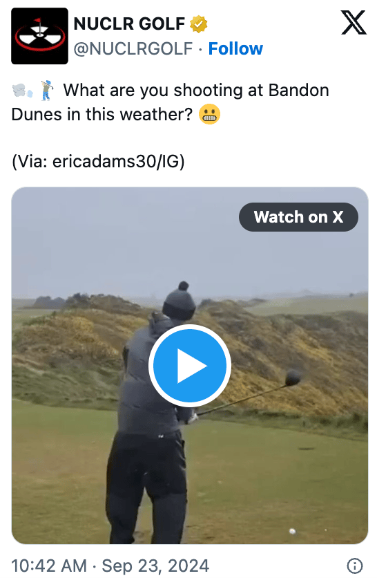Open the @NUCLRGOLF handle link
The width and height of the screenshot is (377, 578).
[133, 48]
